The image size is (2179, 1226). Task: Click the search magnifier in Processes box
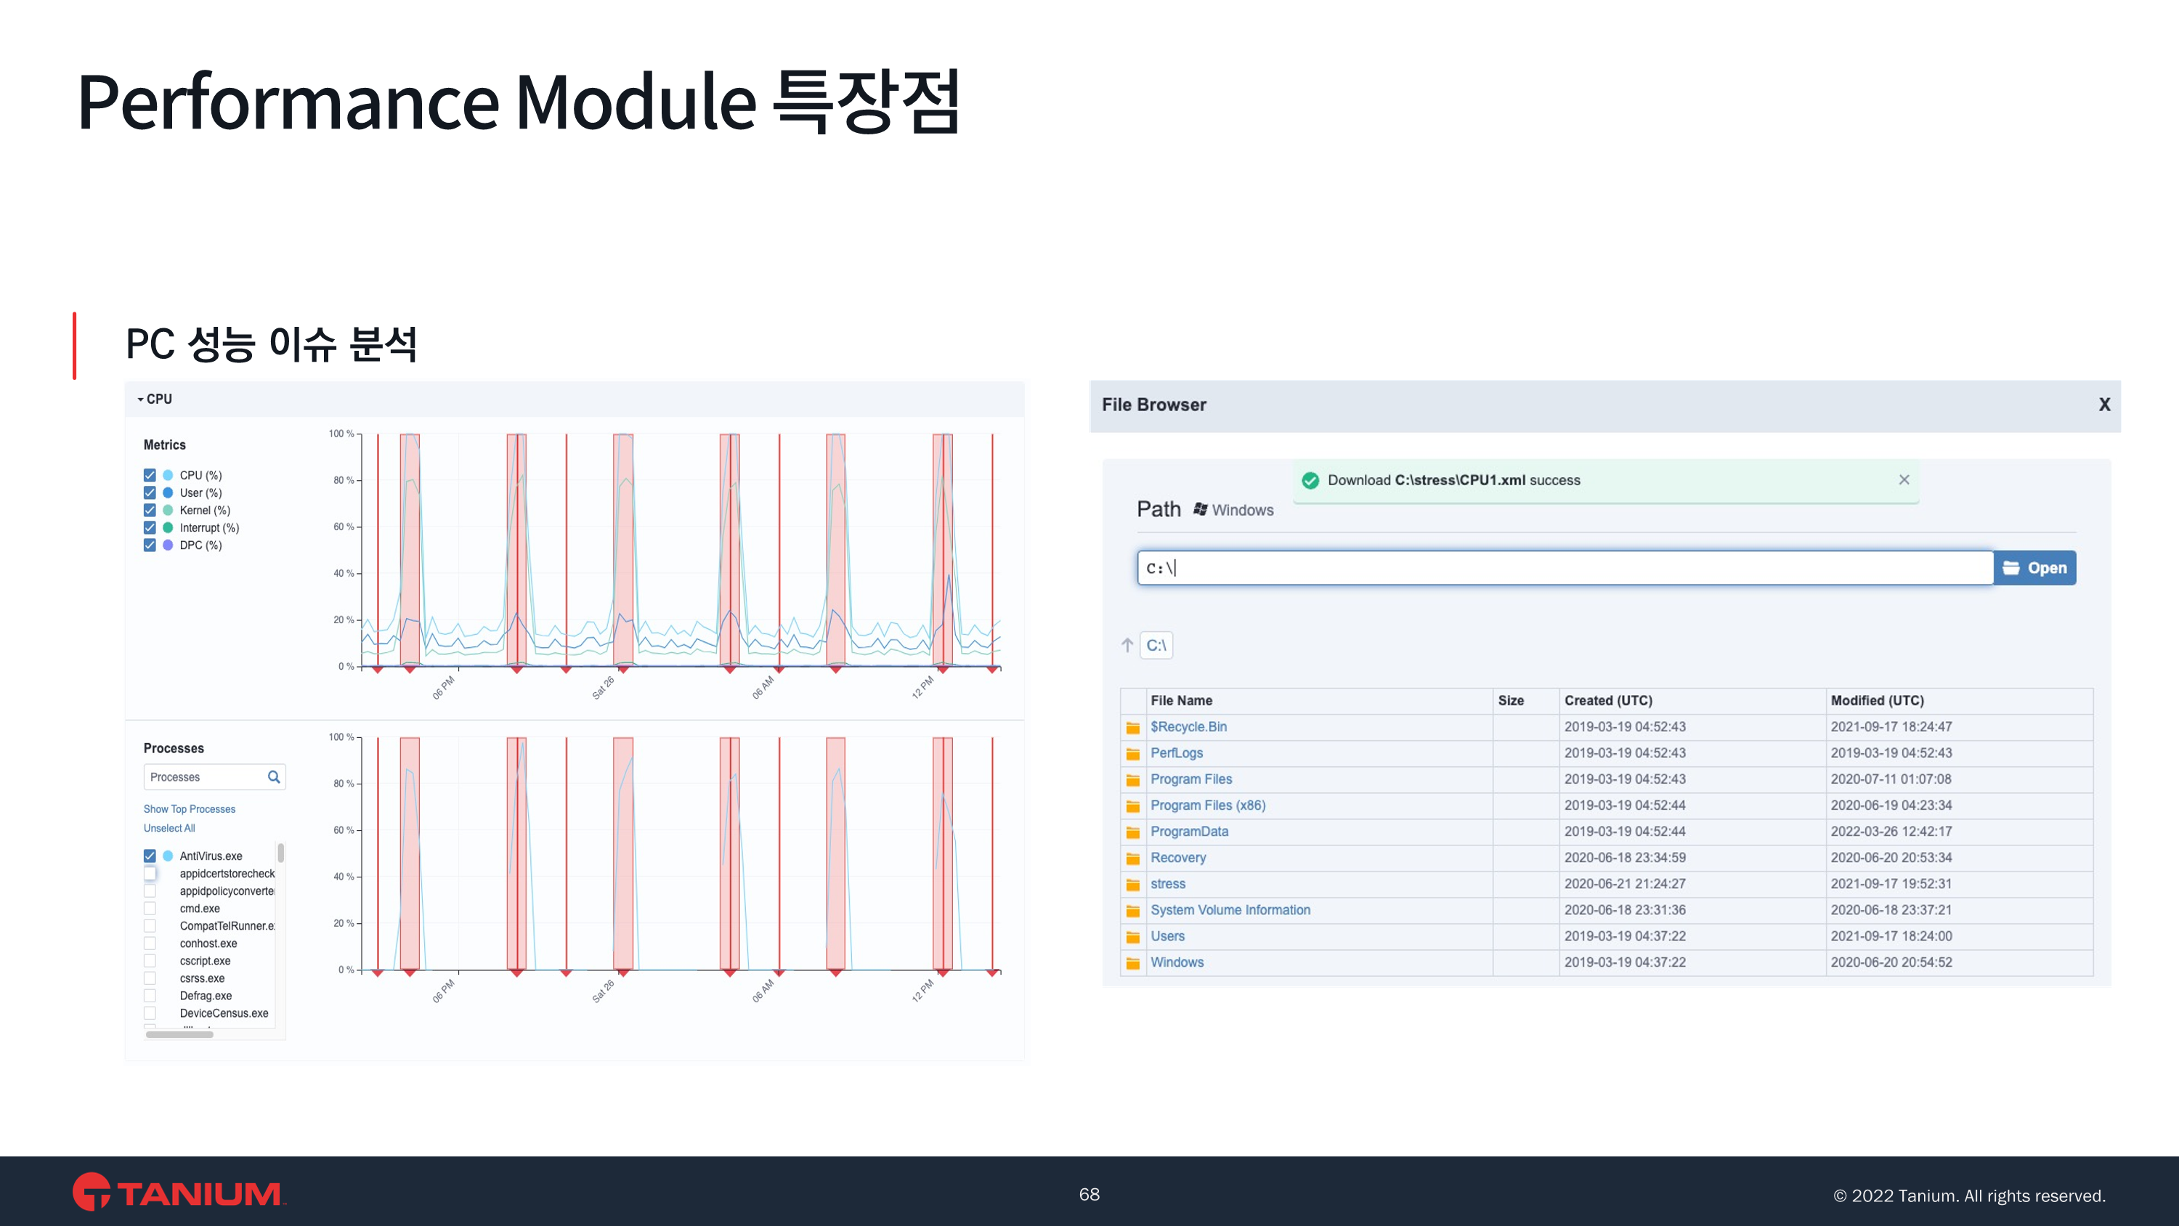click(273, 776)
